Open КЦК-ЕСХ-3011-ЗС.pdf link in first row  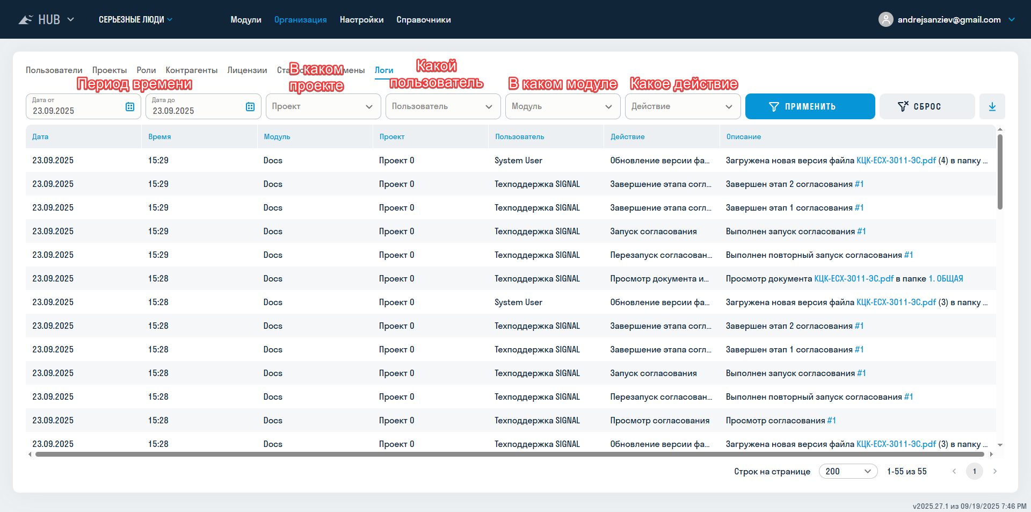tap(896, 161)
